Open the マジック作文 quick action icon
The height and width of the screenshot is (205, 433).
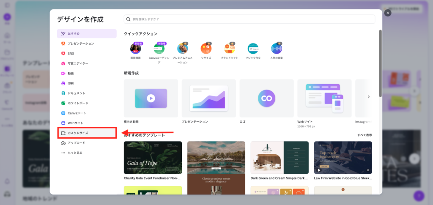point(253,49)
